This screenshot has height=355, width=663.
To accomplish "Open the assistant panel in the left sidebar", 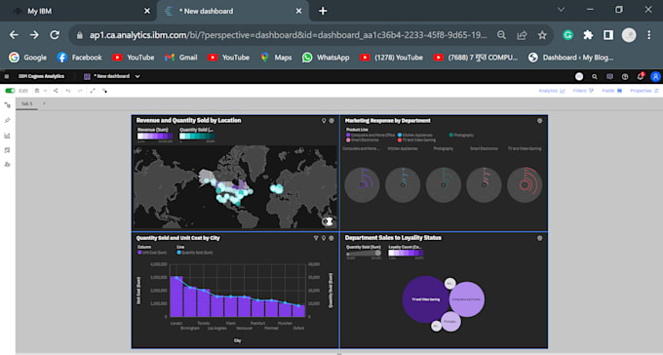I will (7, 150).
